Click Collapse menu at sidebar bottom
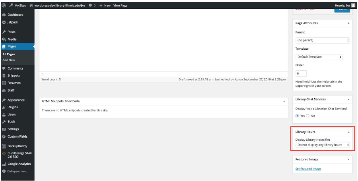The width and height of the screenshot is (358, 181). (x=17, y=171)
